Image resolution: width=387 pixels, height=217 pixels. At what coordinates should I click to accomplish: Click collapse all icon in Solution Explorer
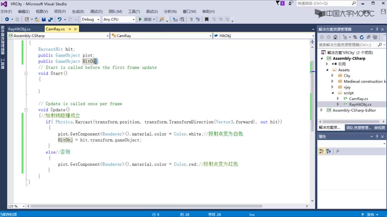[x=369, y=37]
